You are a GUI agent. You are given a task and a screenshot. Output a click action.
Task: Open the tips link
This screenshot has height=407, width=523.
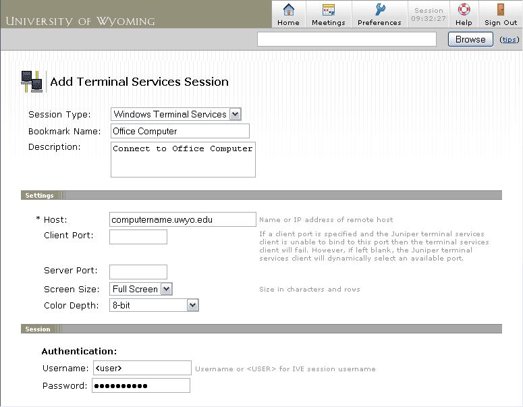509,40
